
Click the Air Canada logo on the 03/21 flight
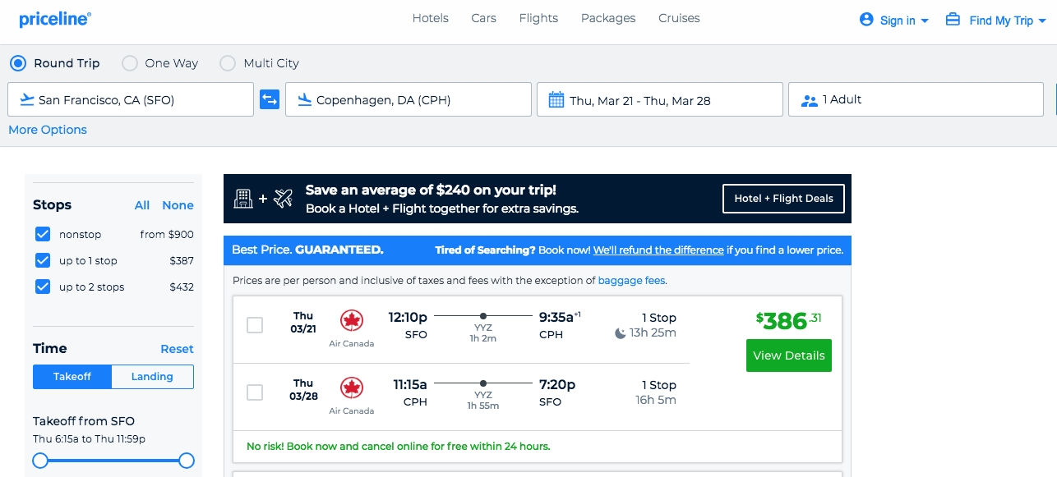[352, 320]
